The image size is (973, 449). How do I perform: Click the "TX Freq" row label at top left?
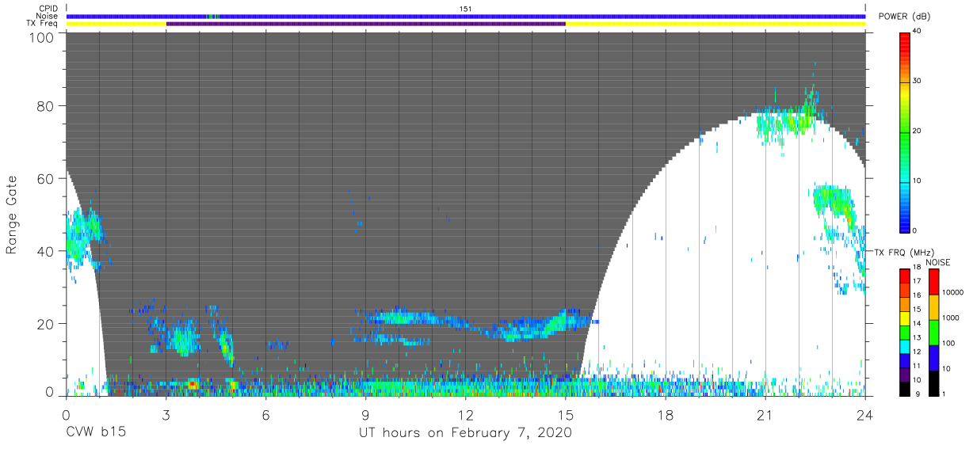click(43, 24)
